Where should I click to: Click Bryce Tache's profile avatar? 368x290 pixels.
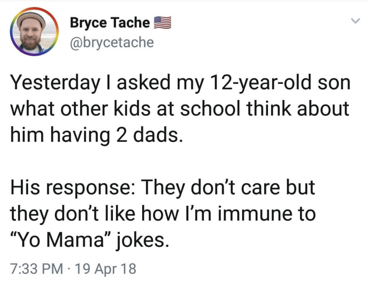(x=33, y=32)
